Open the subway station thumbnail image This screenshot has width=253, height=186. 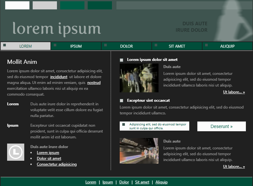pyautogui.click(x=139, y=151)
